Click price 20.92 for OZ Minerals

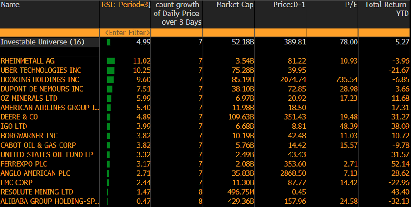pos(297,99)
